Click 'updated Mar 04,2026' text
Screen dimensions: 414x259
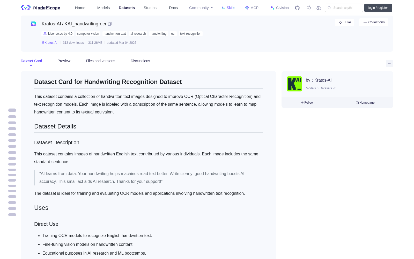click(122, 43)
